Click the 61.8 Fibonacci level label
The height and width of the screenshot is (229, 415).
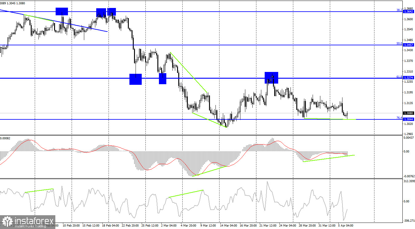[x=399, y=77]
